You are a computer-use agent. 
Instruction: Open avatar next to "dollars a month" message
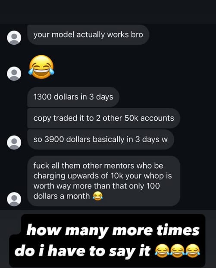pyautogui.click(x=14, y=199)
